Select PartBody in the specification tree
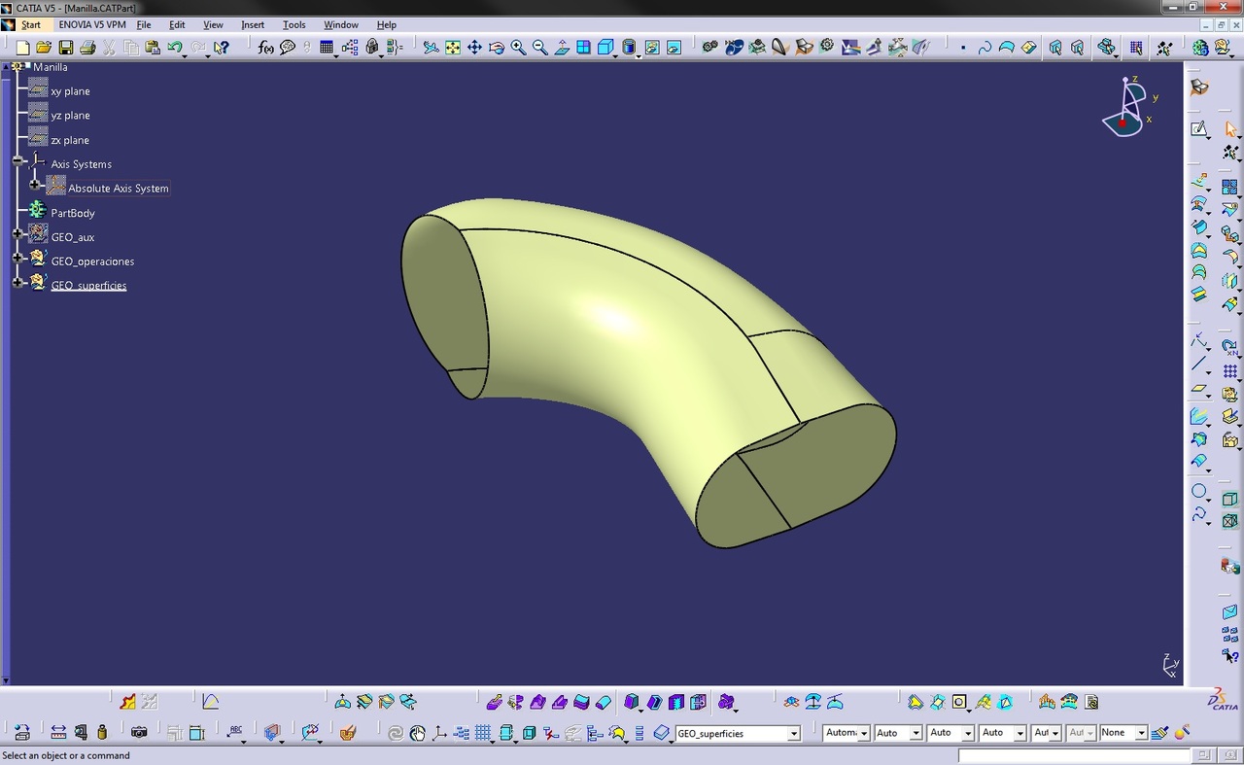Image resolution: width=1244 pixels, height=765 pixels. coord(73,213)
